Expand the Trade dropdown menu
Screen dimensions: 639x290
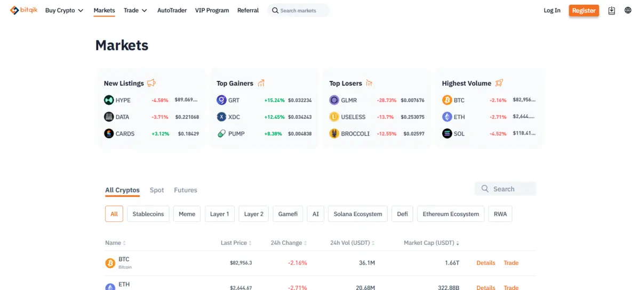pyautogui.click(x=135, y=11)
